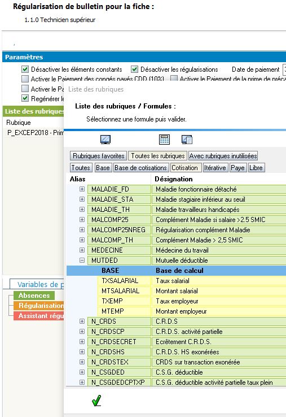Expand the MALCOMP25 row
The width and height of the screenshot is (286, 417).
pyautogui.click(x=82, y=220)
